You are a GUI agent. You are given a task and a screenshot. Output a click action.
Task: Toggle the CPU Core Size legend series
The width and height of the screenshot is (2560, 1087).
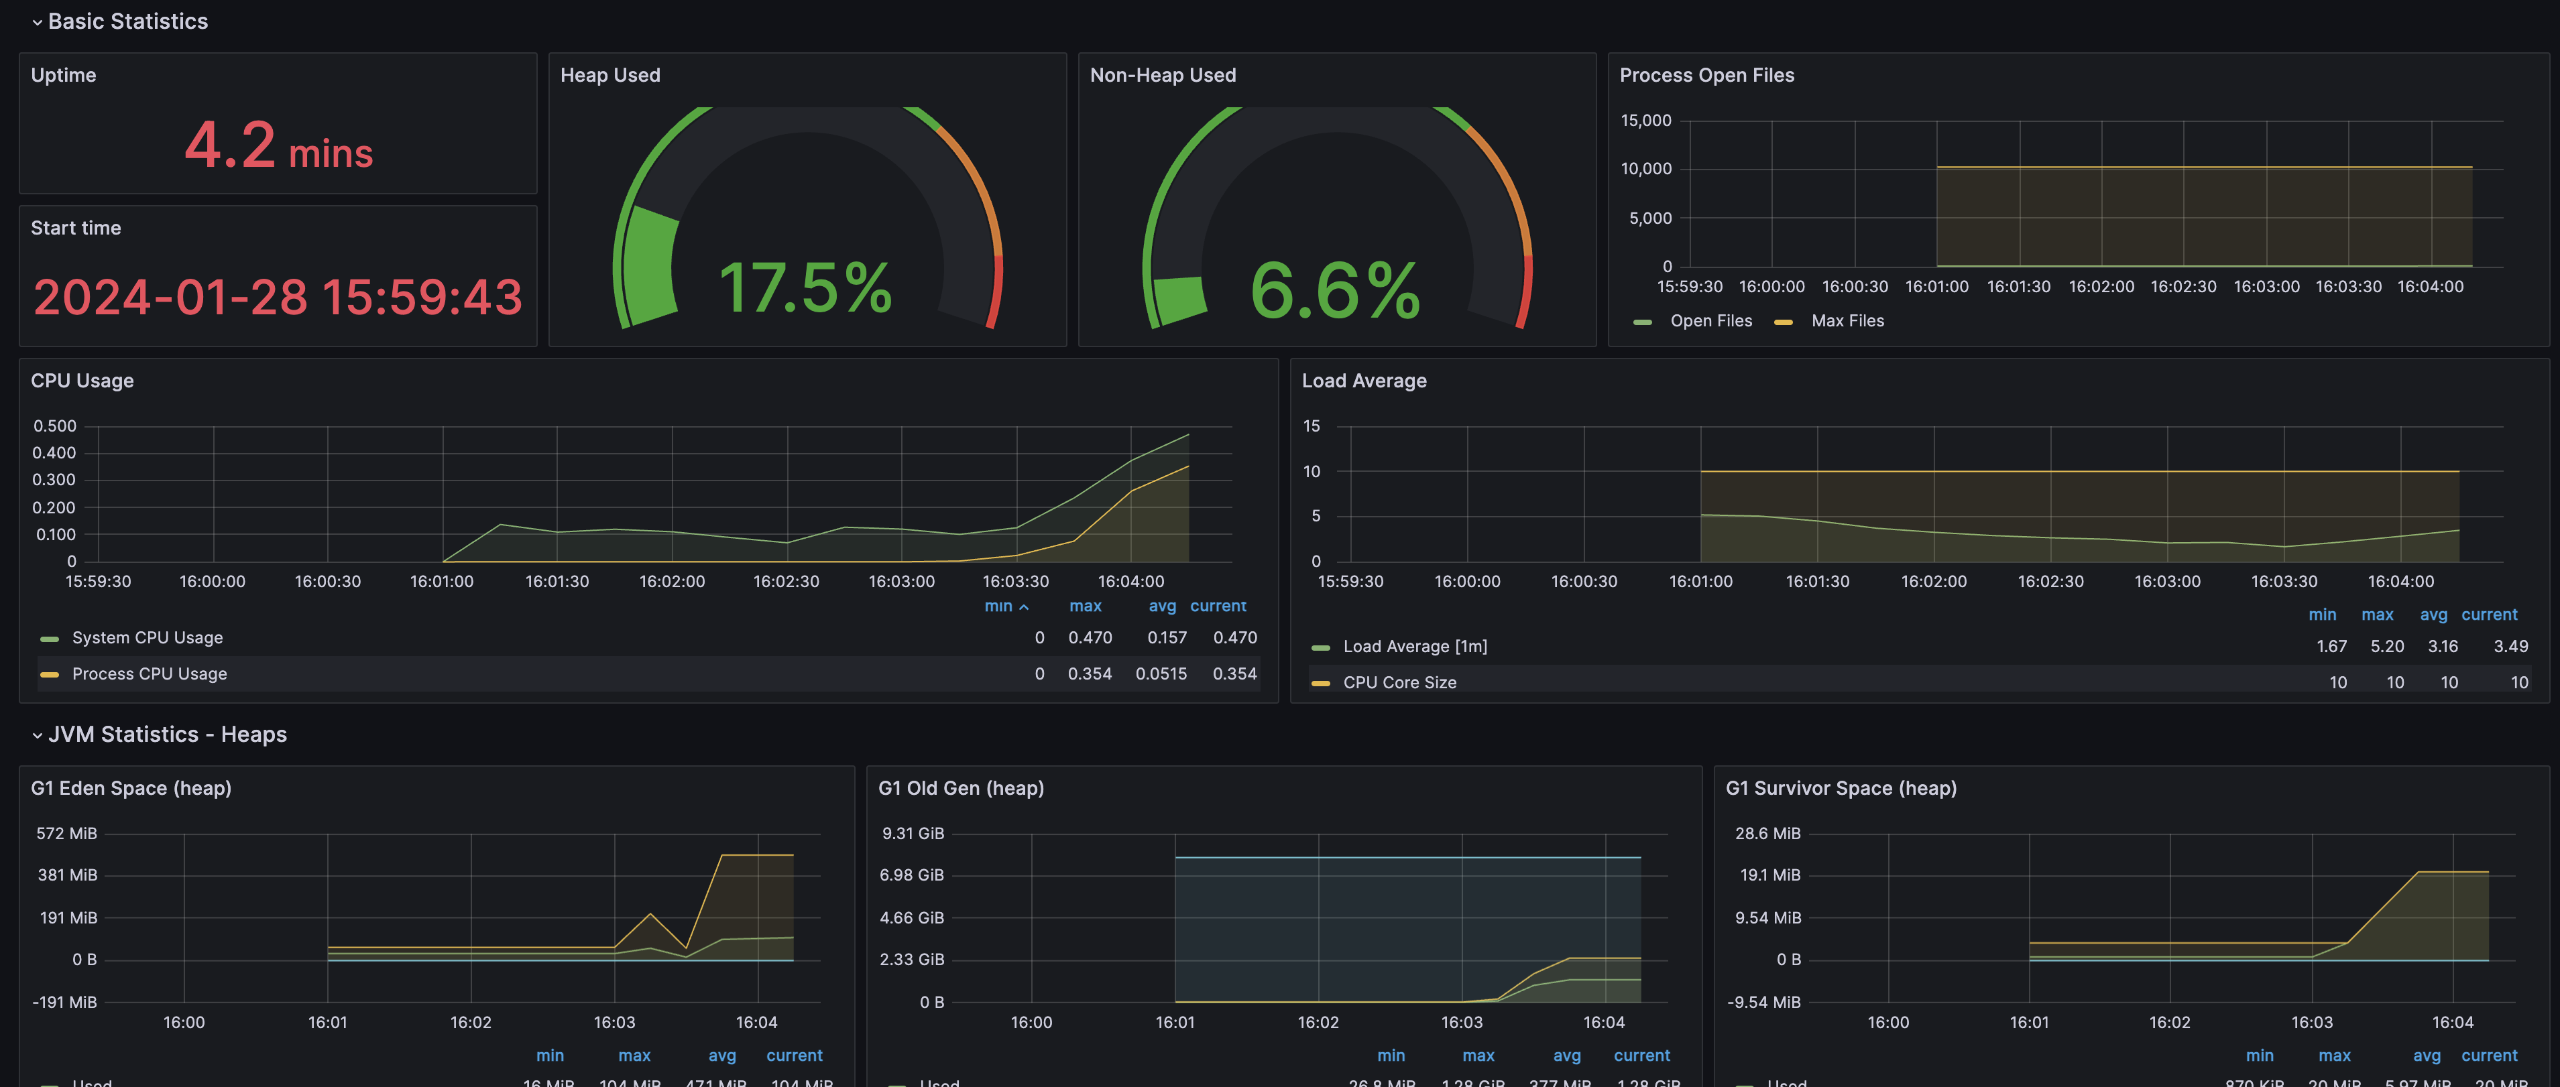click(x=1399, y=683)
